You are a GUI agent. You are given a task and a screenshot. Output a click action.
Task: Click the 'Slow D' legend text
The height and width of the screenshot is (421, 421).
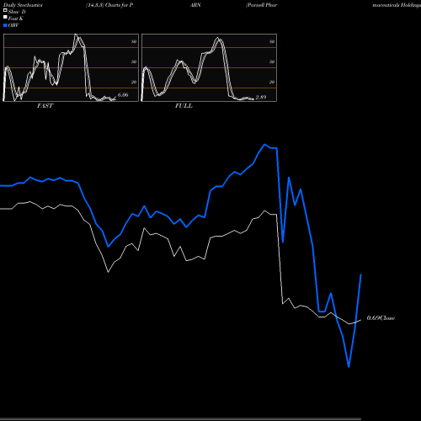[x=17, y=12]
